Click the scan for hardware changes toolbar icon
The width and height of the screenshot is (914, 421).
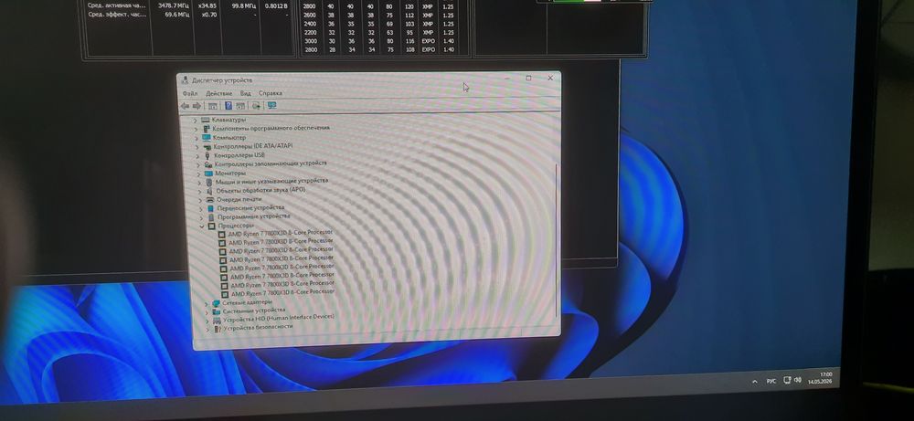(256, 105)
